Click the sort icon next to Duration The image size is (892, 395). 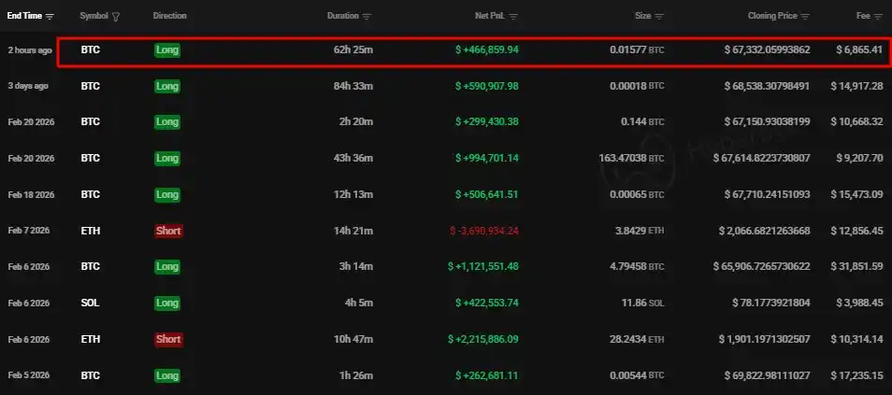tap(367, 17)
